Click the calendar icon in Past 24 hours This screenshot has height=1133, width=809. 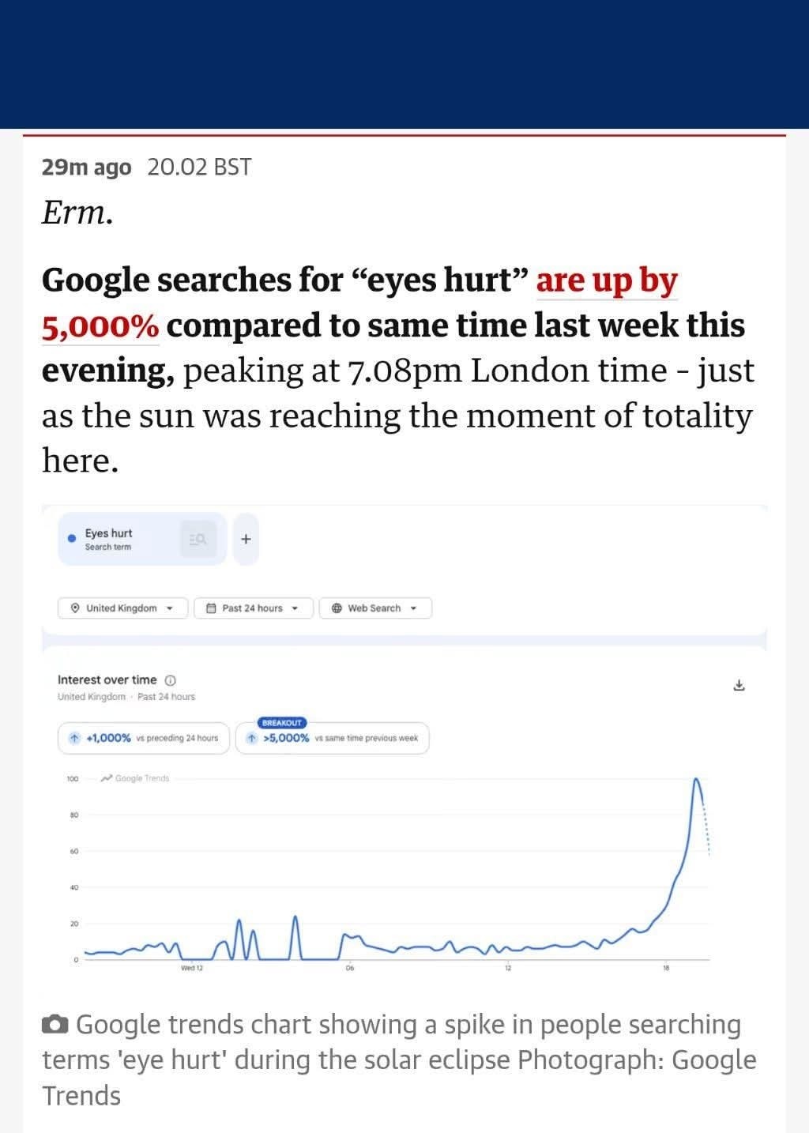(x=211, y=608)
